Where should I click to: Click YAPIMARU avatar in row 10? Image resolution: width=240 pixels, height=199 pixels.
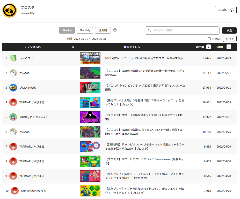pos(15,191)
